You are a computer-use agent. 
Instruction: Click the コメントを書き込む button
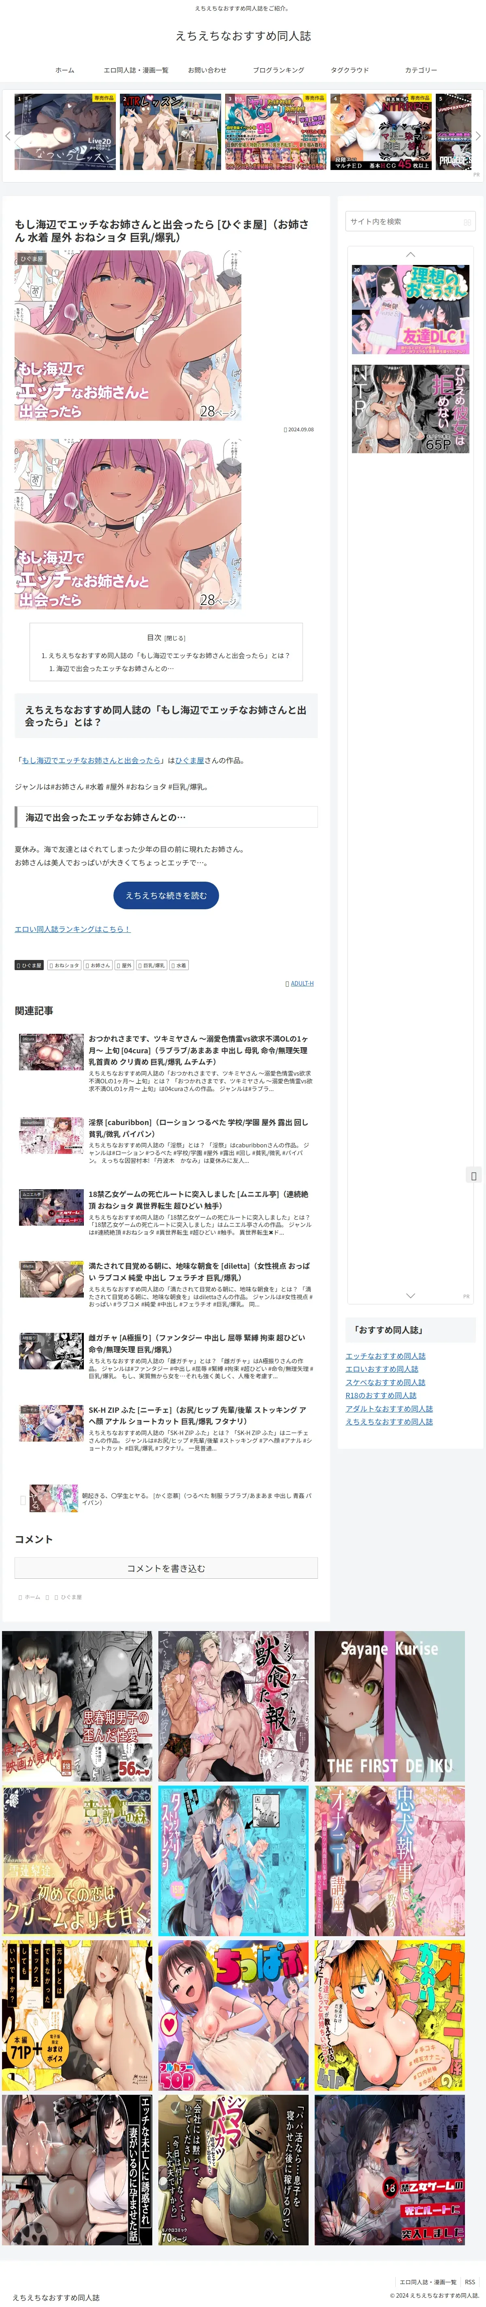coord(166,1568)
